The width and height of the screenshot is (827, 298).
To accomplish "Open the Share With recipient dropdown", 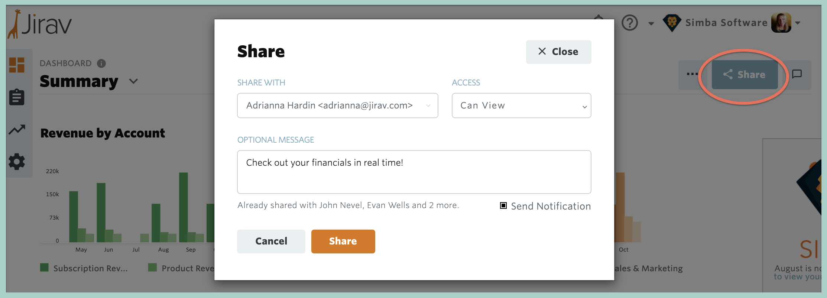I will coord(337,106).
